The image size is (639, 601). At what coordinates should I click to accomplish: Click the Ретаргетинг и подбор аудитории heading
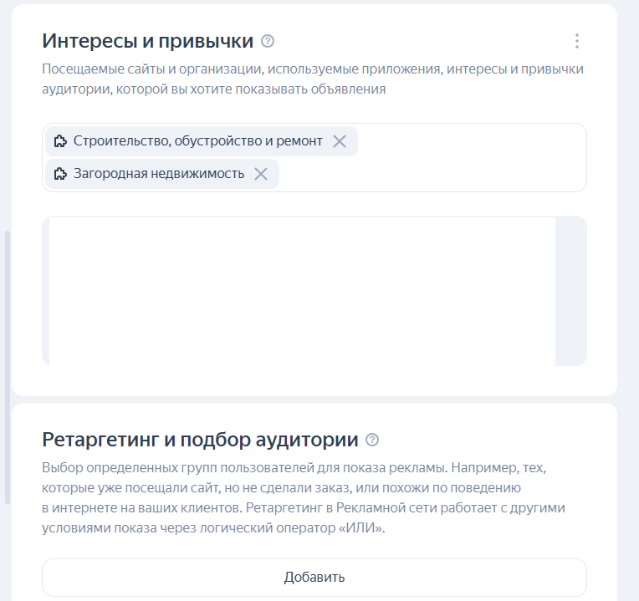200,440
